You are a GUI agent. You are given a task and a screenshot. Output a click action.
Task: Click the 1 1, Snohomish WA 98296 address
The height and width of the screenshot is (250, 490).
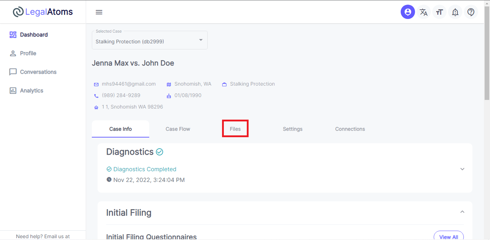click(132, 107)
